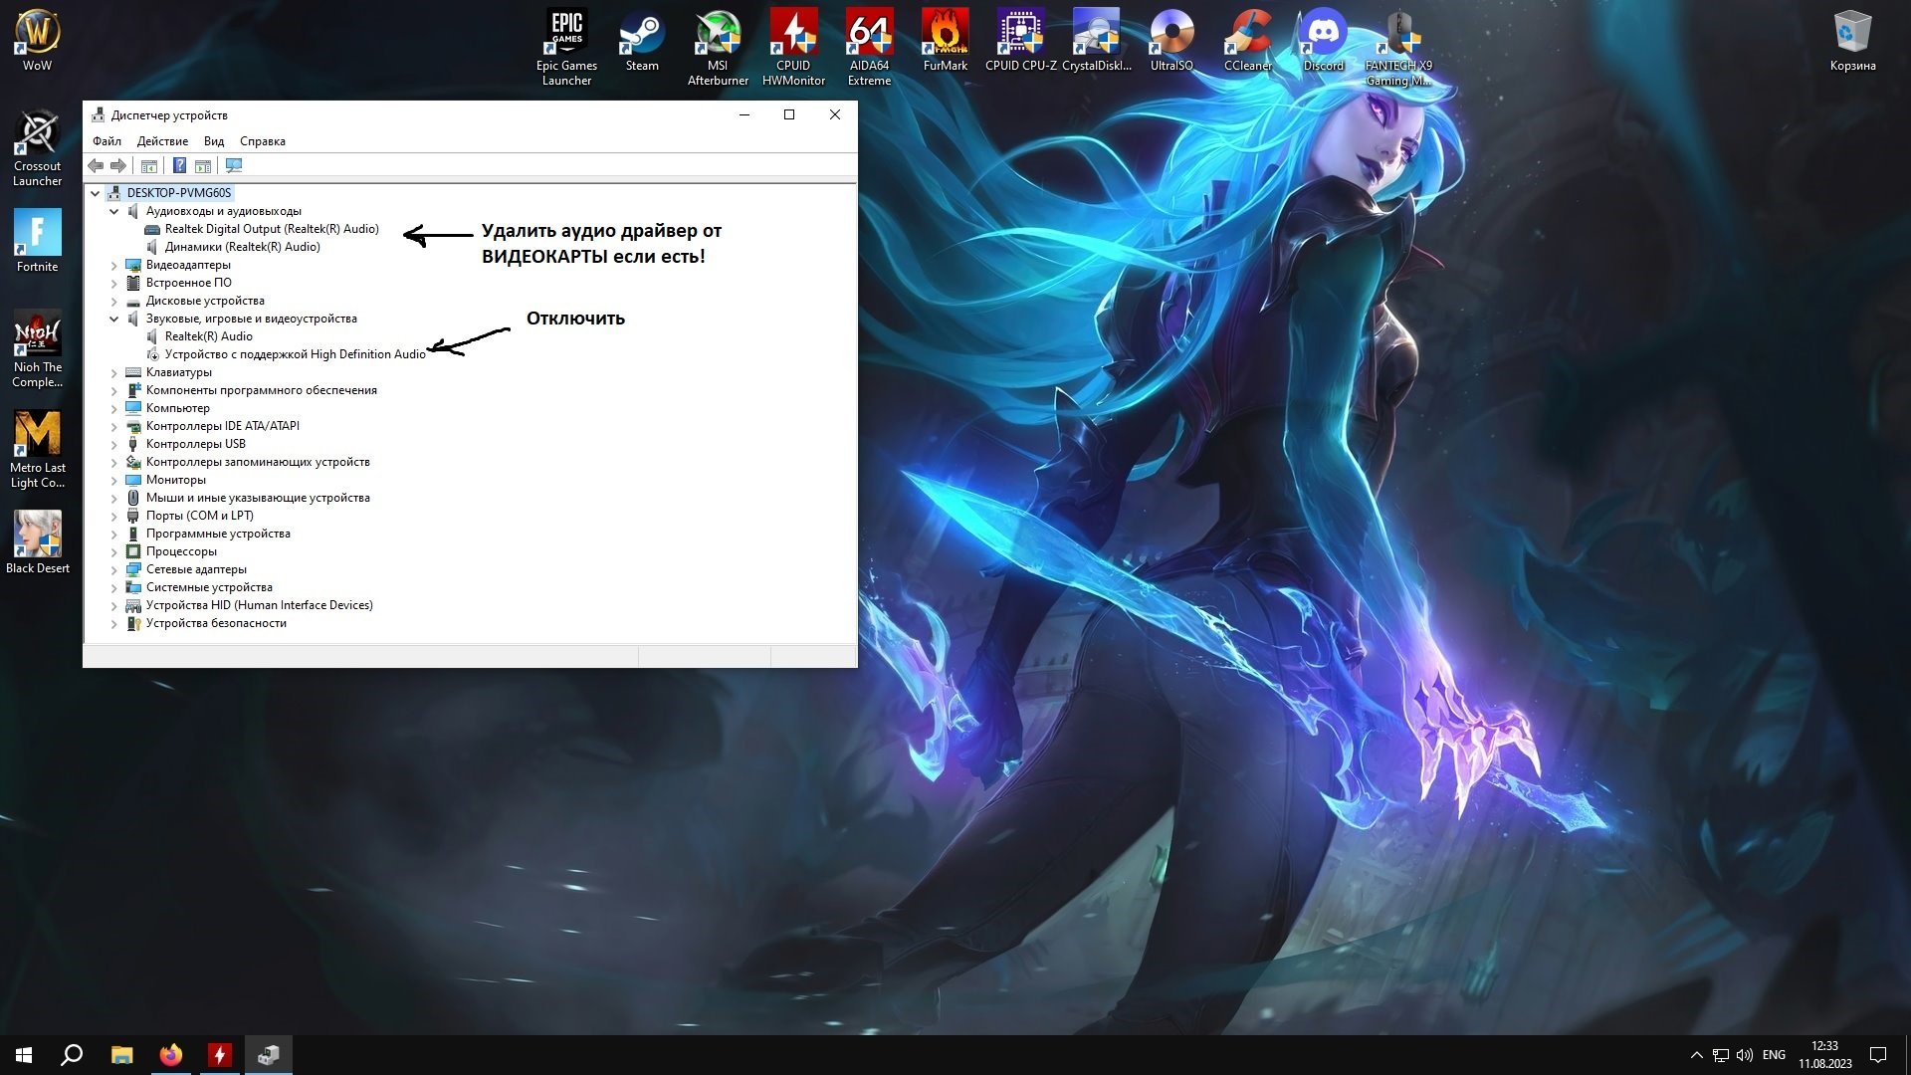Select Порты (COM и LPT) row
The height and width of the screenshot is (1075, 1911).
click(x=199, y=516)
